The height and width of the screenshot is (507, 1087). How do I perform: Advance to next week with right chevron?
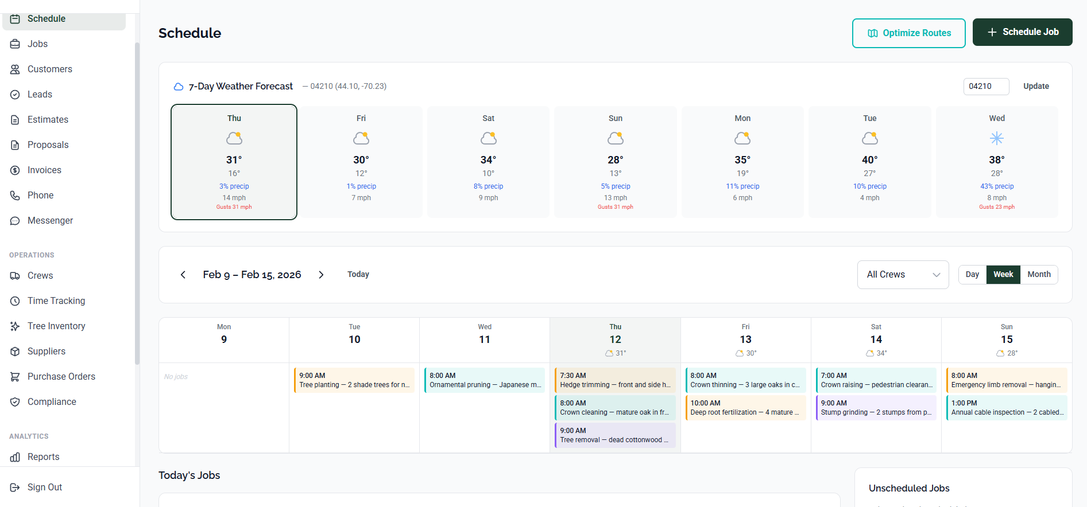tap(321, 275)
